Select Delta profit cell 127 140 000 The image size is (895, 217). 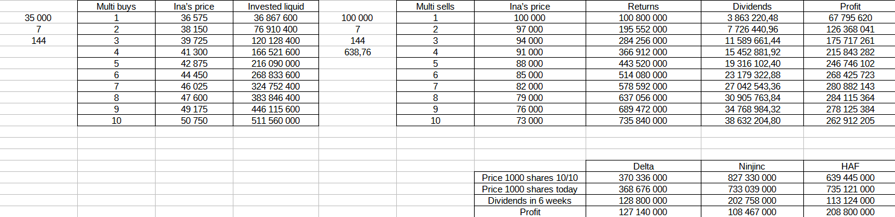[644, 212]
